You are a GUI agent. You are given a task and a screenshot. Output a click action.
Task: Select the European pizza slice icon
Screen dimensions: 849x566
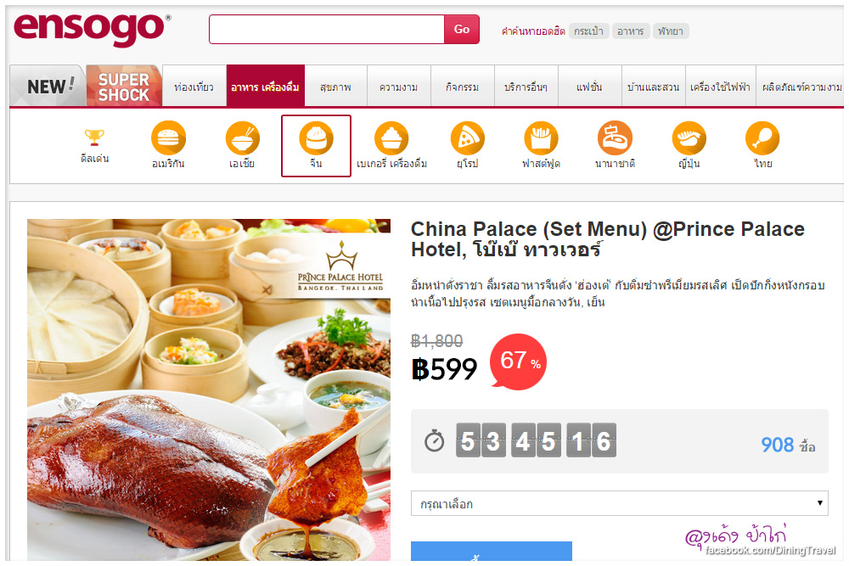click(x=467, y=138)
